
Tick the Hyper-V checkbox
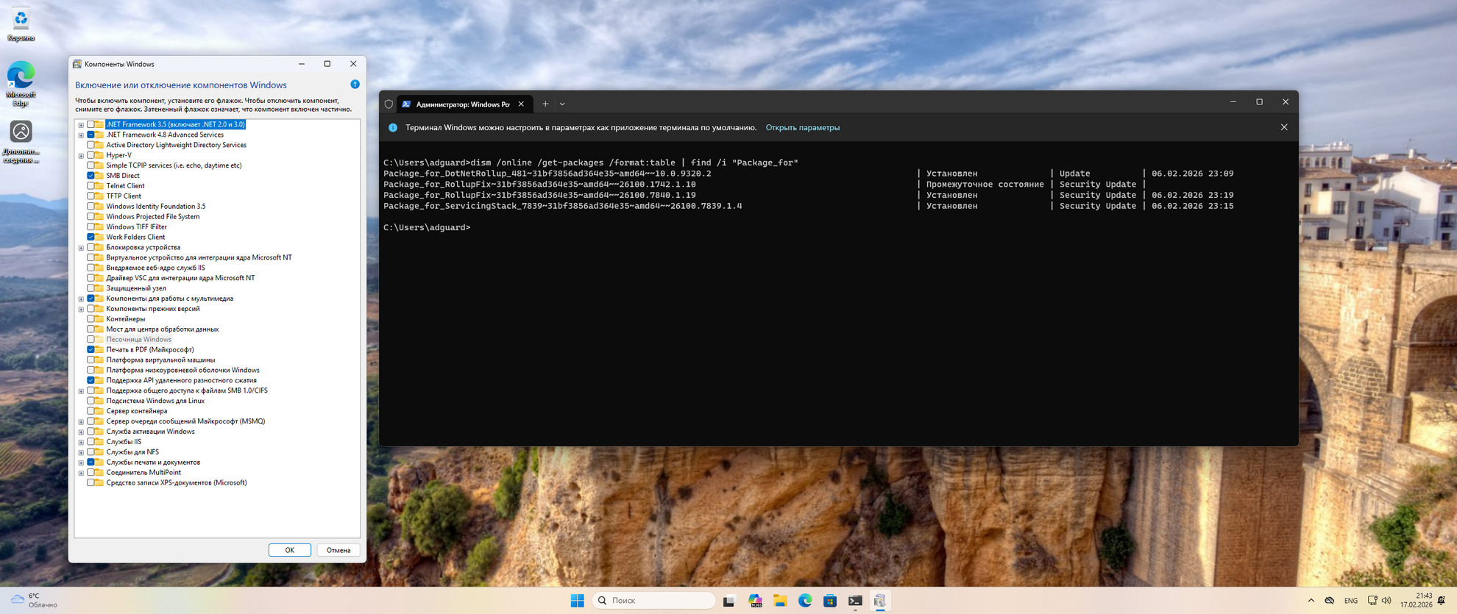pos(91,155)
